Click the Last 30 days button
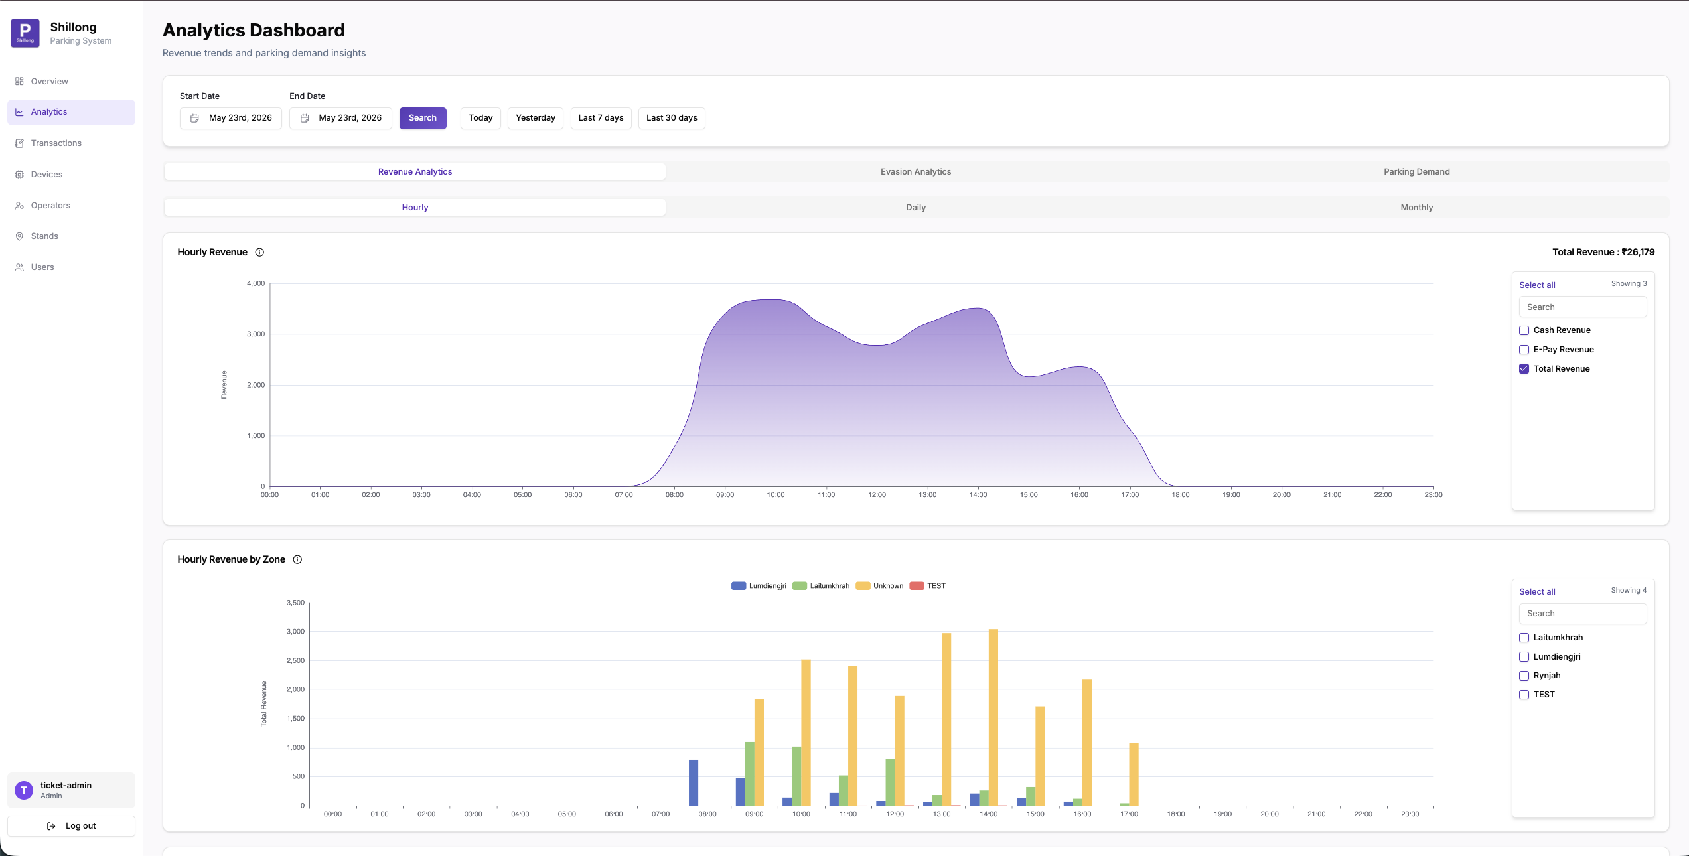Screen dimensions: 1689x856 [672, 118]
